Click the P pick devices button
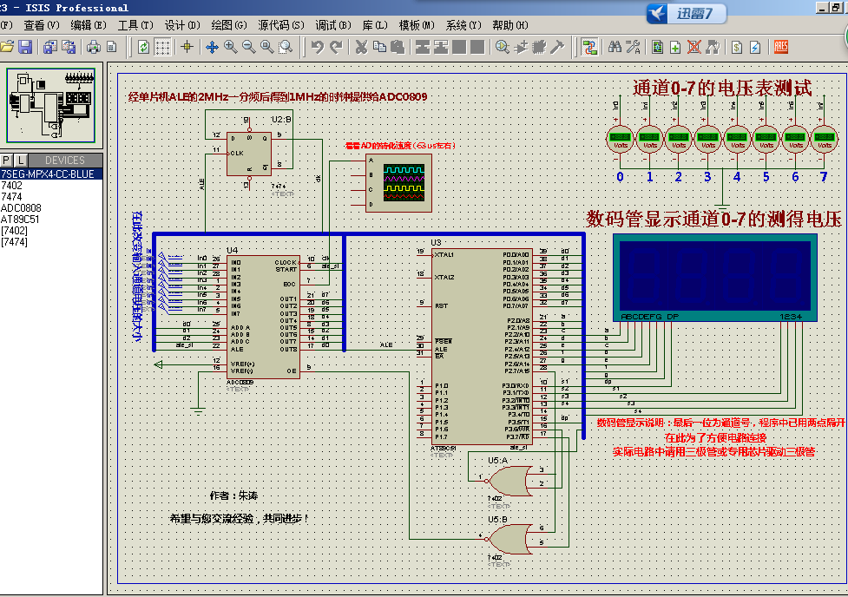 (x=6, y=160)
